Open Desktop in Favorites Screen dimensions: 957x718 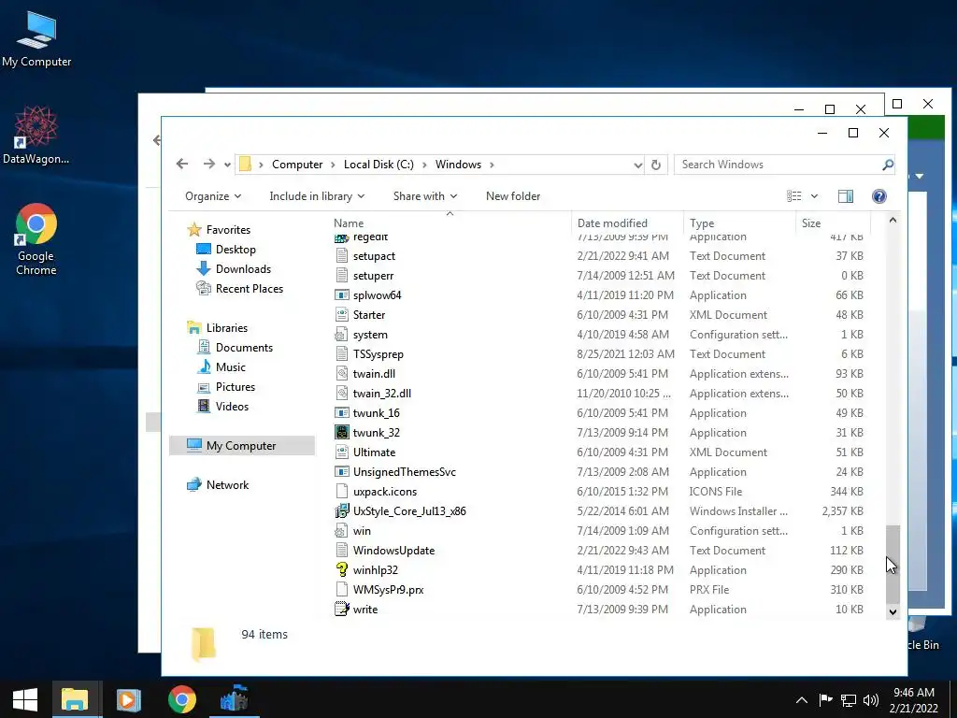tap(236, 249)
